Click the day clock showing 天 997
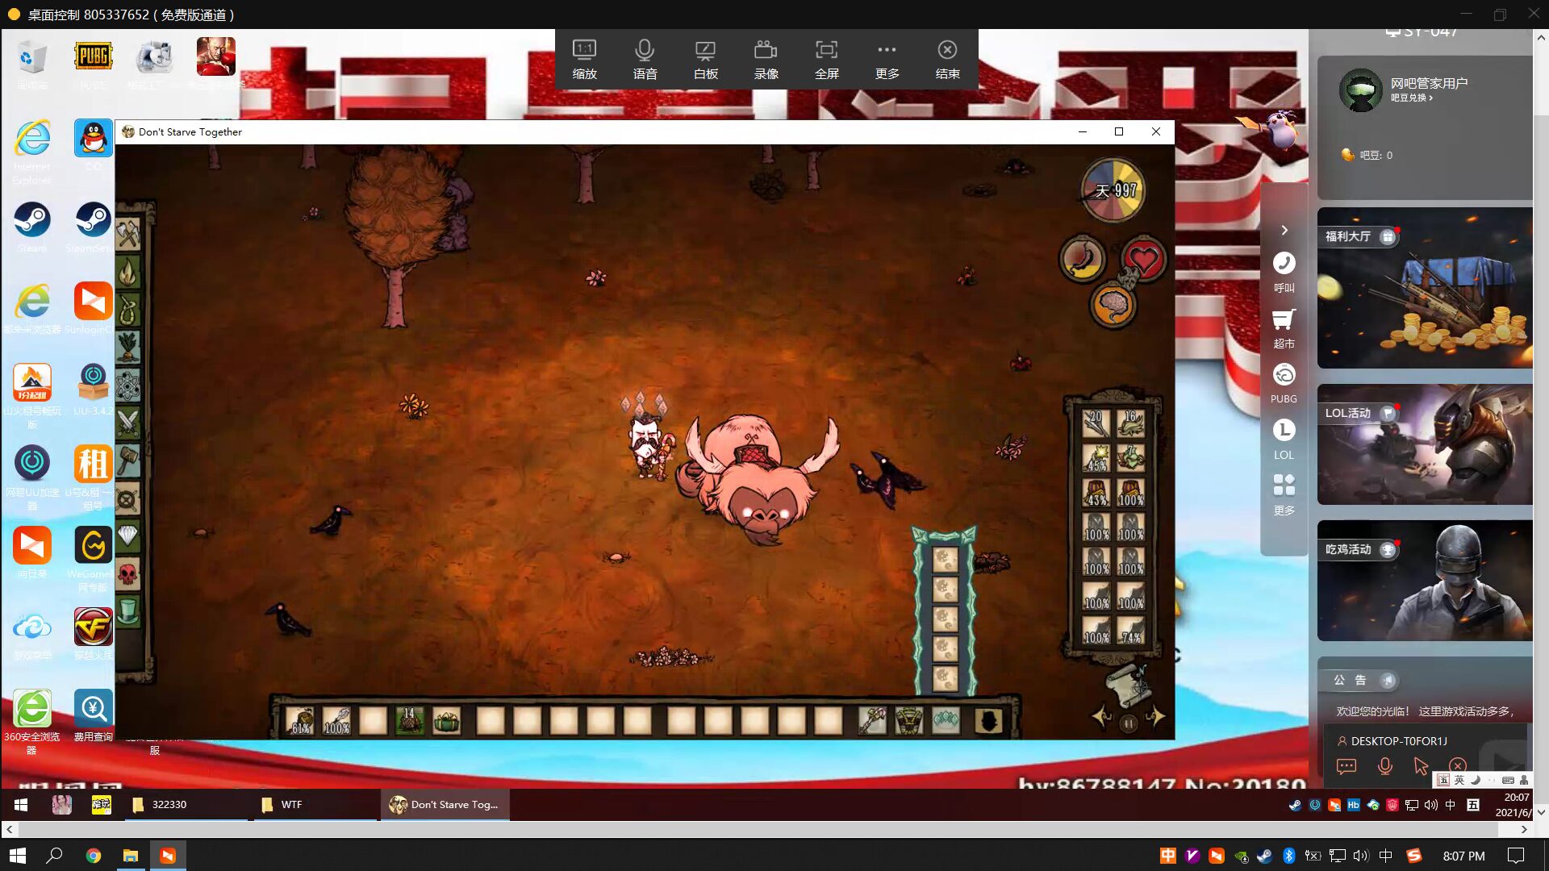This screenshot has width=1549, height=871. tap(1113, 190)
